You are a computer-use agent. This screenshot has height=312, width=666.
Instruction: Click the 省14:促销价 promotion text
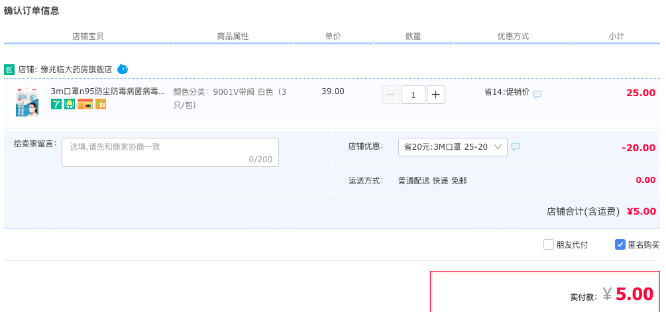point(507,91)
